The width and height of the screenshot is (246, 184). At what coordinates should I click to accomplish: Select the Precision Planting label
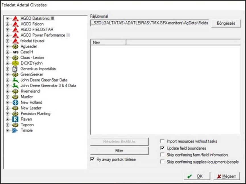[36, 114]
